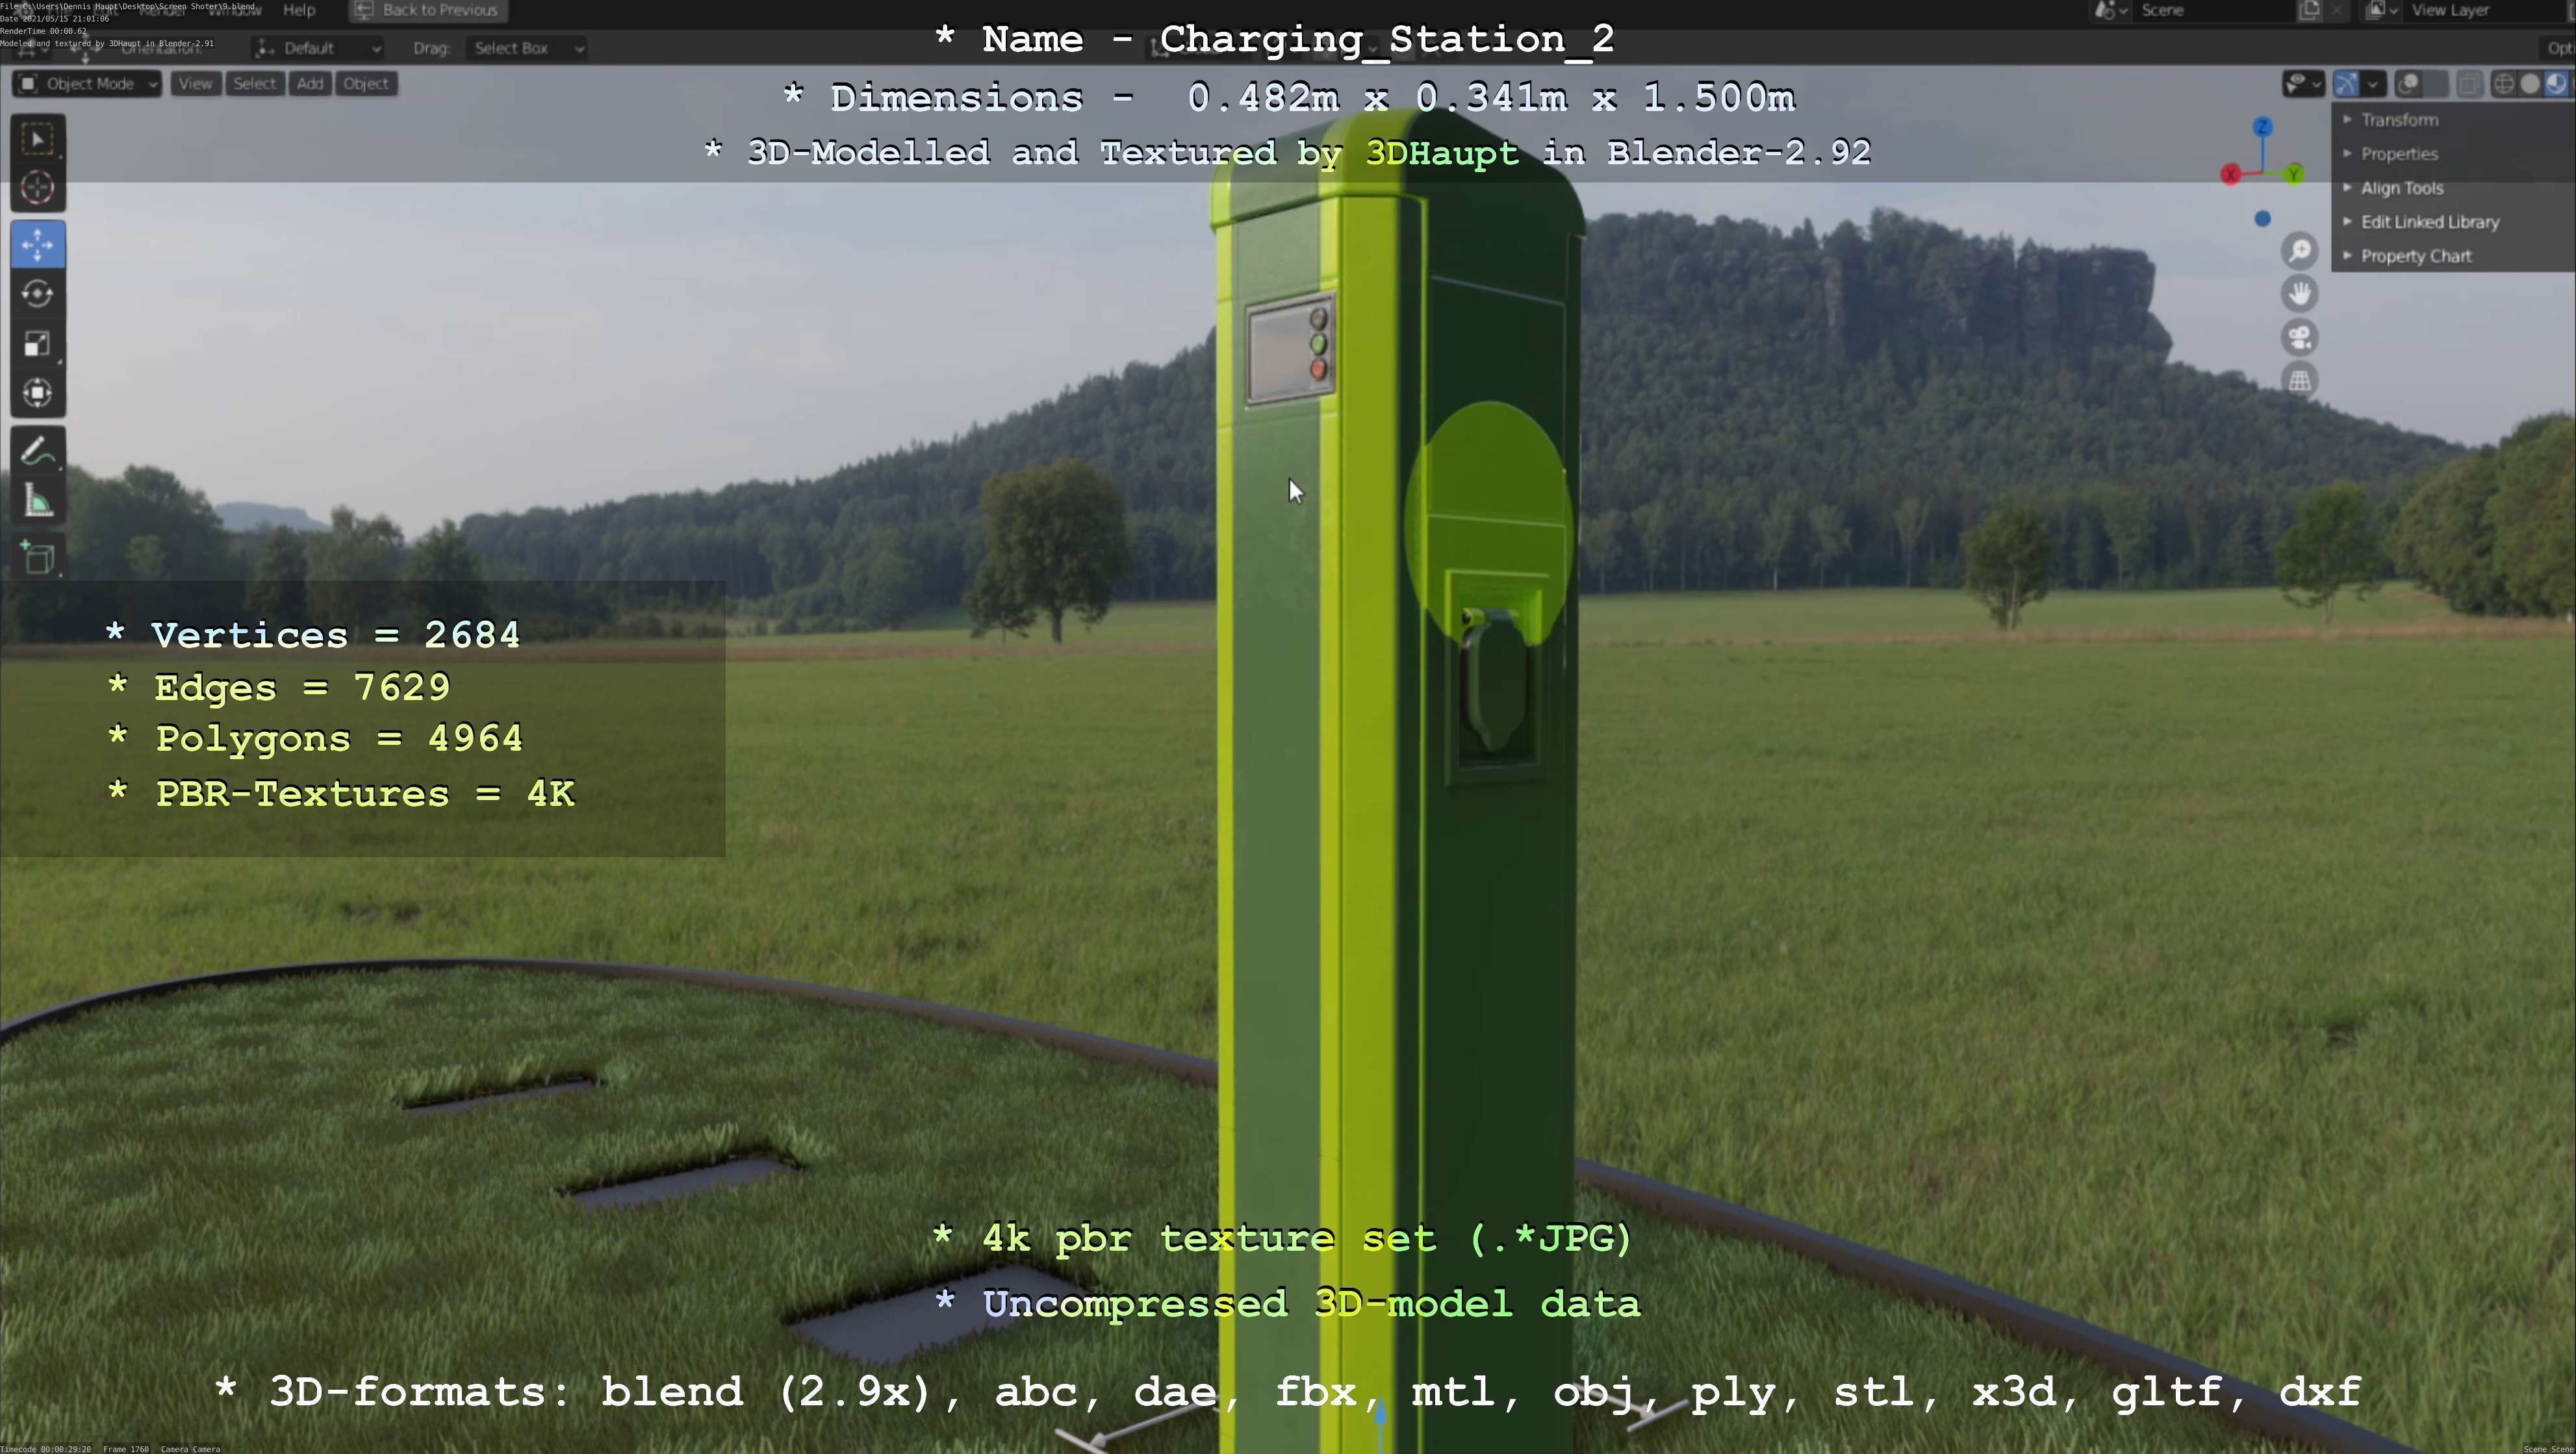Open the Drag Select Box dropdown
Screen dimensions: 2576x1454
[x=525, y=48]
